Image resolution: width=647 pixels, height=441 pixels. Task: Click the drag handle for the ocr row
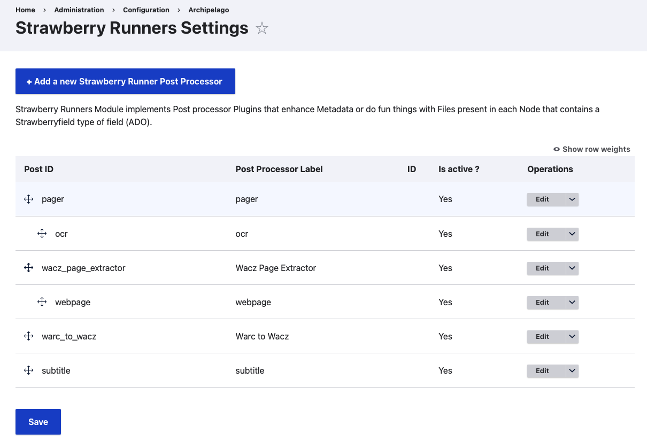42,234
